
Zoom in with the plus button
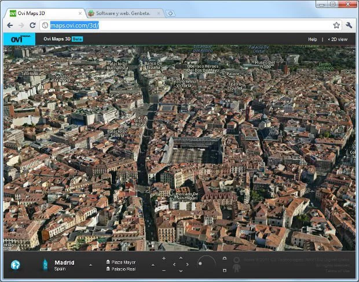coord(164,258)
